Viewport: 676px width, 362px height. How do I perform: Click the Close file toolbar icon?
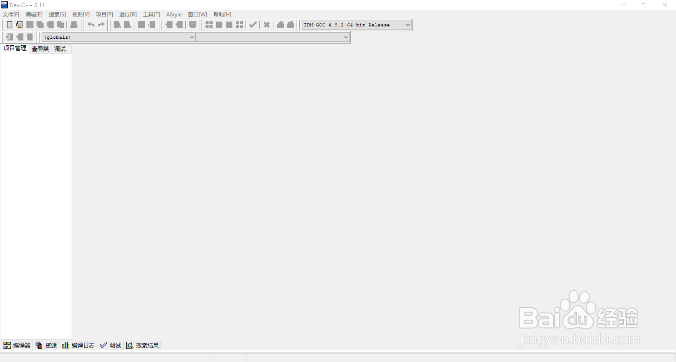pyautogui.click(x=50, y=25)
